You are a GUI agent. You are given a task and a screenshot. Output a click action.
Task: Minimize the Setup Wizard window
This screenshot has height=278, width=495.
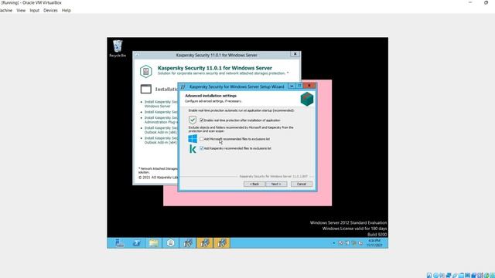pos(292,86)
